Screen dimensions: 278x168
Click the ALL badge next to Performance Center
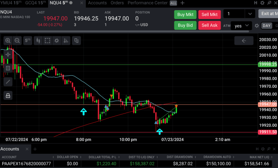173,3
